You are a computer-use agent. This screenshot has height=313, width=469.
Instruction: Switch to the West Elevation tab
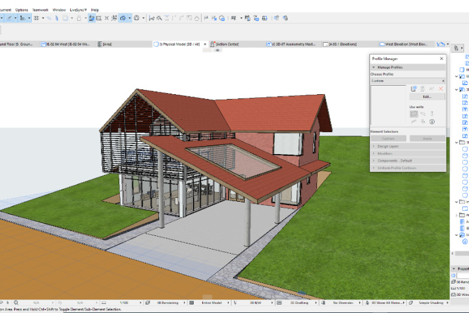(x=405, y=45)
